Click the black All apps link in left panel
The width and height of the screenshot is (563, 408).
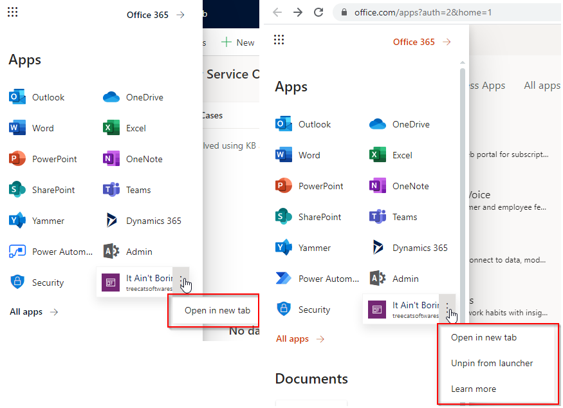pyautogui.click(x=33, y=311)
